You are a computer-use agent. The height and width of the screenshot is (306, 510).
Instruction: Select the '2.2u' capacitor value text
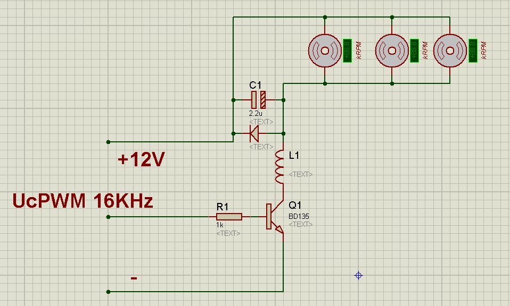tap(256, 114)
